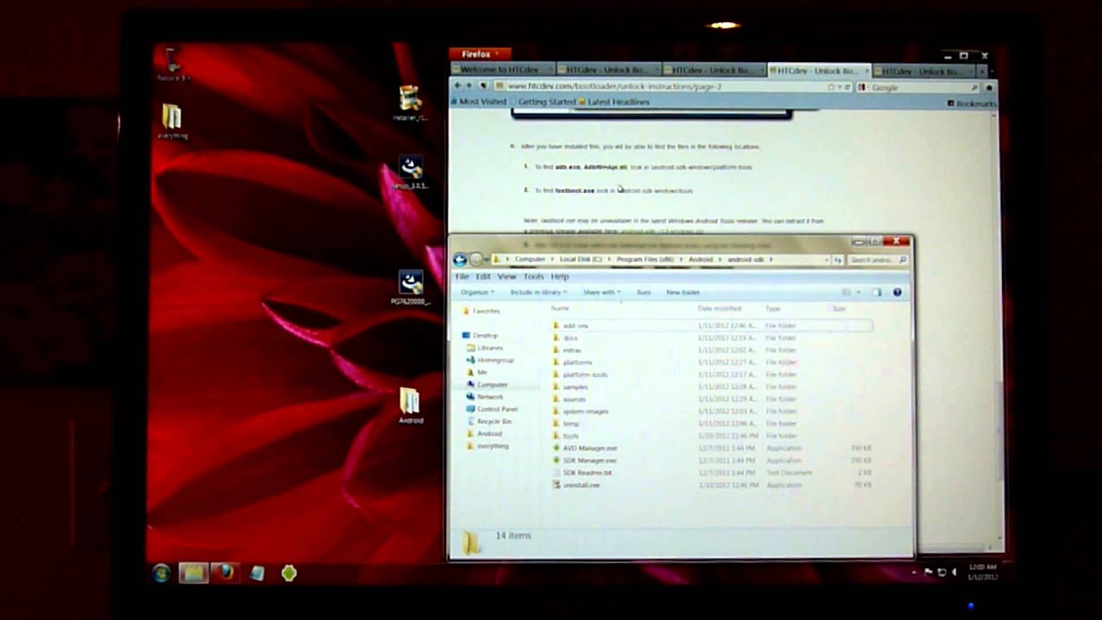Screen dimensions: 1102x620
Task: Click Program Files (x86) in the breadcrumb
Action: click(x=645, y=259)
